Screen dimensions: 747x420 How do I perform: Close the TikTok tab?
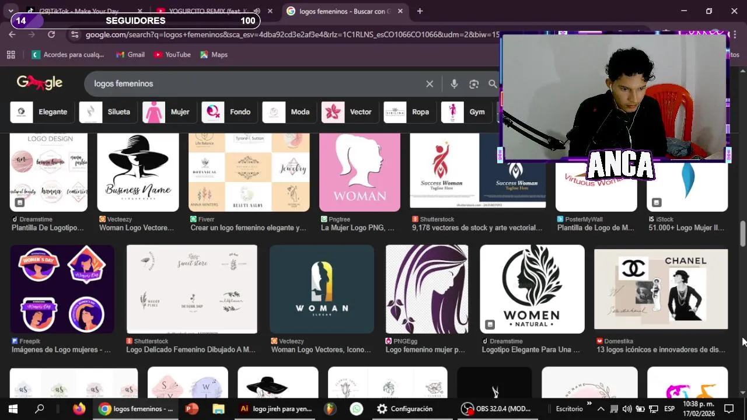pos(139,11)
